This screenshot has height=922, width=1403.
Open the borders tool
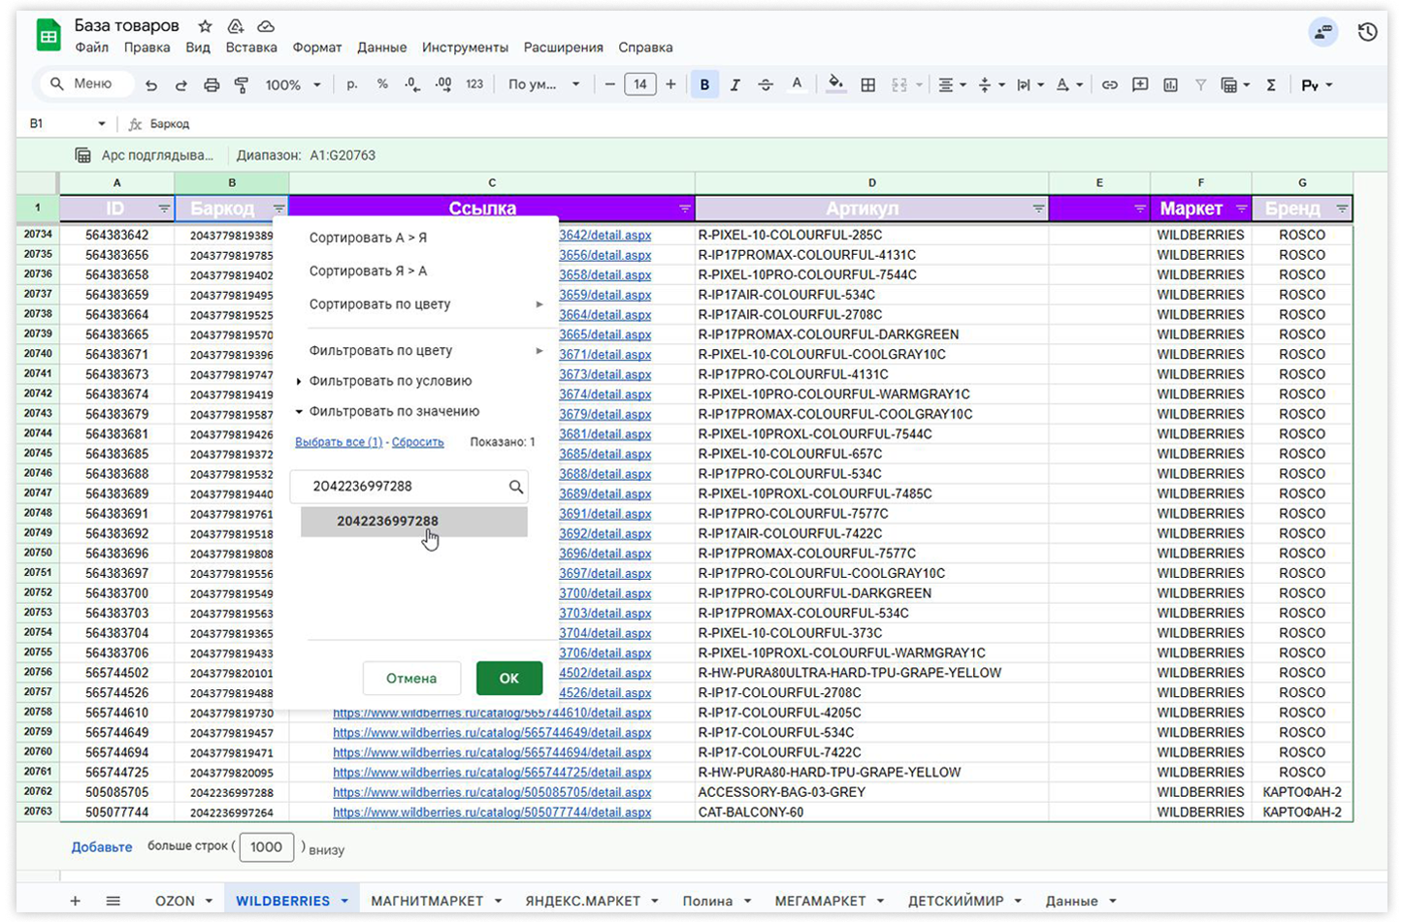click(868, 85)
